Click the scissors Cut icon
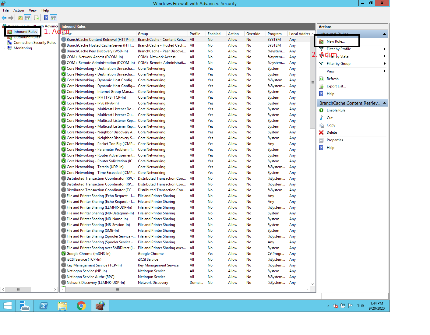The image size is (430, 335). (321, 118)
